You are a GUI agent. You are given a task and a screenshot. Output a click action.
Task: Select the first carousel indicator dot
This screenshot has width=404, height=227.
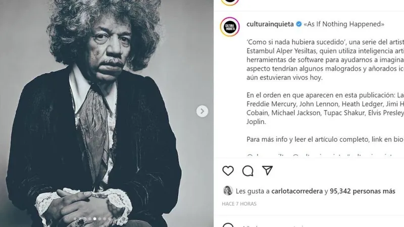tap(75, 219)
